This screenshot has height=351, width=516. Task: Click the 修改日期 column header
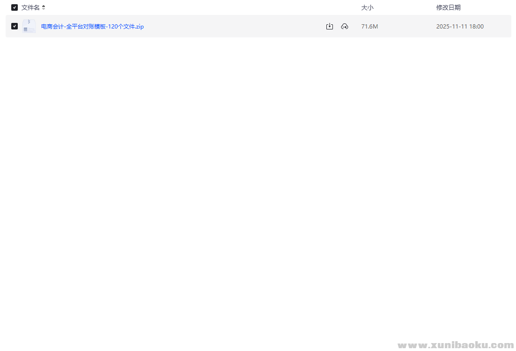pos(449,7)
